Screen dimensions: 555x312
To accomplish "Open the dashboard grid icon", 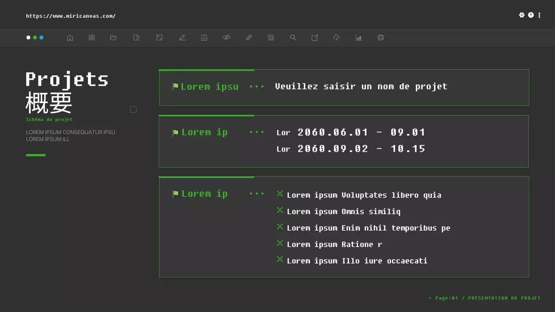I will 91,38.
